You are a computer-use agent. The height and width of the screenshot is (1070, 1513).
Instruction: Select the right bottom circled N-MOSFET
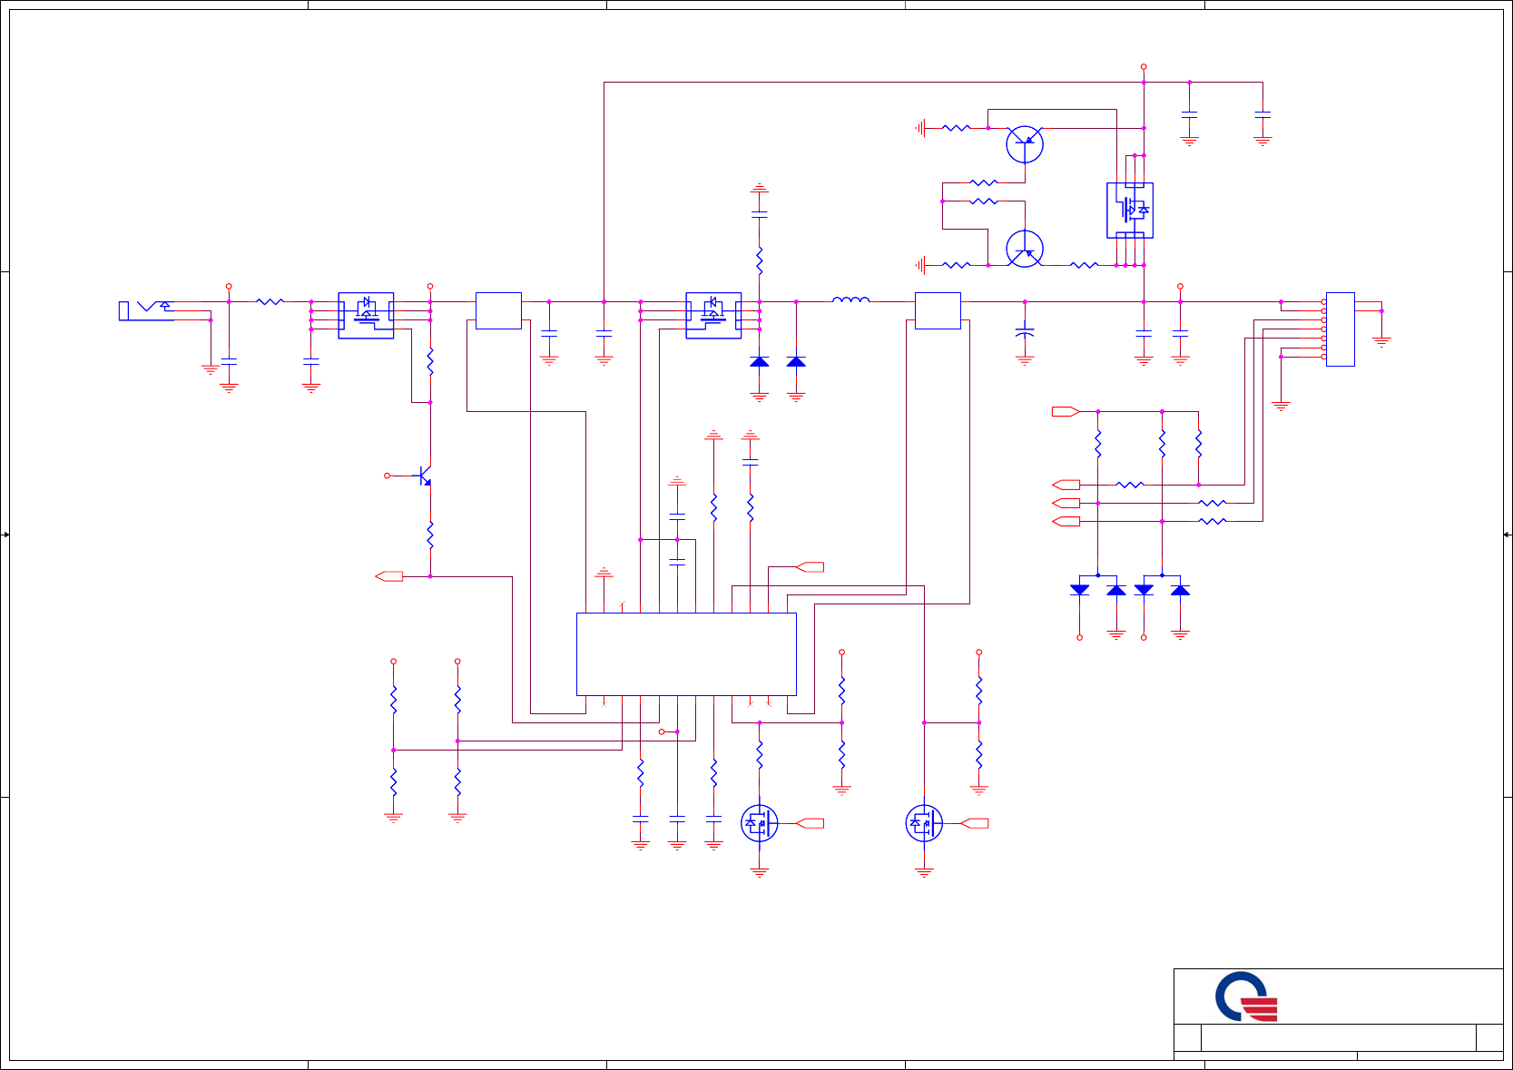click(x=924, y=823)
